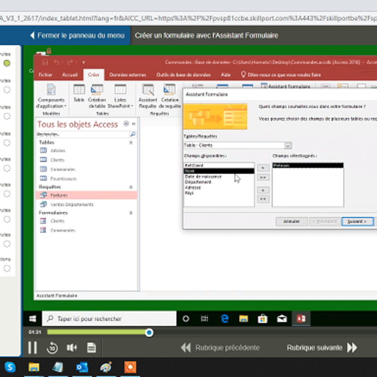Open the Quick Access Toolbar customize arrow
The width and height of the screenshot is (377, 377).
tap(84, 63)
